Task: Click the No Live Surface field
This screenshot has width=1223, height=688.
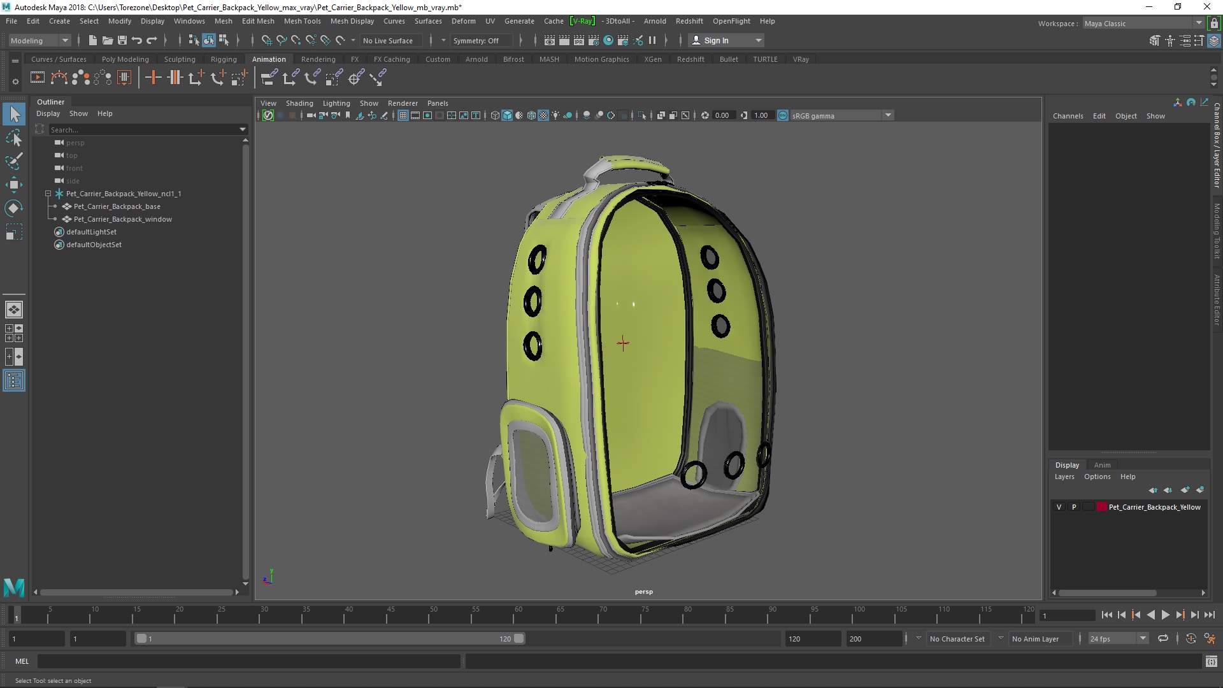Action: [390, 40]
